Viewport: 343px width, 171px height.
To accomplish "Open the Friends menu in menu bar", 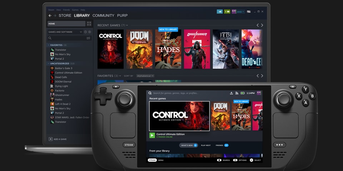I will tap(66, 10).
